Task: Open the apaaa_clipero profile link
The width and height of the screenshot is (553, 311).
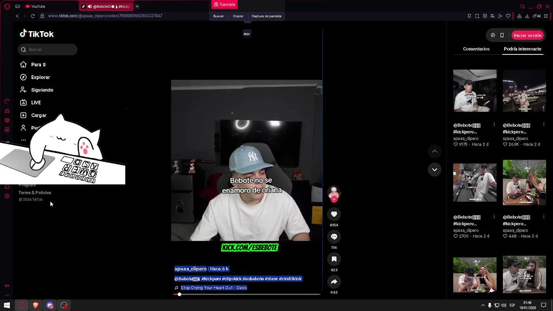Action: tap(191, 269)
